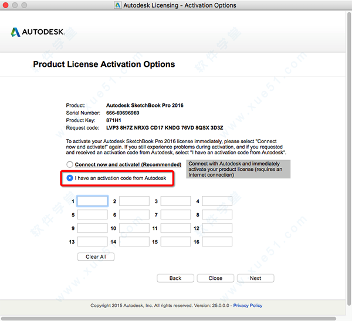Click activation code field 1
The height and width of the screenshot is (321, 352).
tap(93, 201)
